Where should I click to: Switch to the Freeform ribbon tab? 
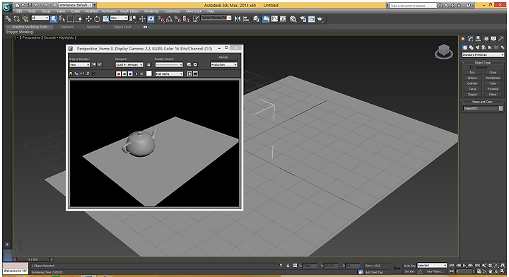pos(67,27)
